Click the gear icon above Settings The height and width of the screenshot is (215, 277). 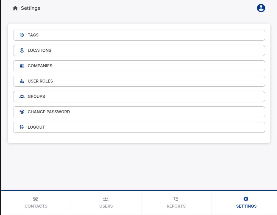click(246, 199)
